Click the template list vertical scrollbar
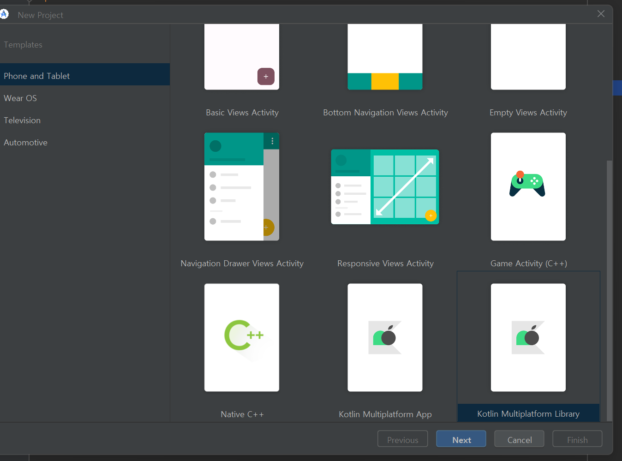 click(609, 291)
